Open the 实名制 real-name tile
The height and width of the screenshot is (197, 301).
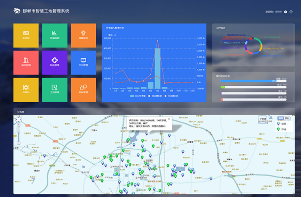26,35
